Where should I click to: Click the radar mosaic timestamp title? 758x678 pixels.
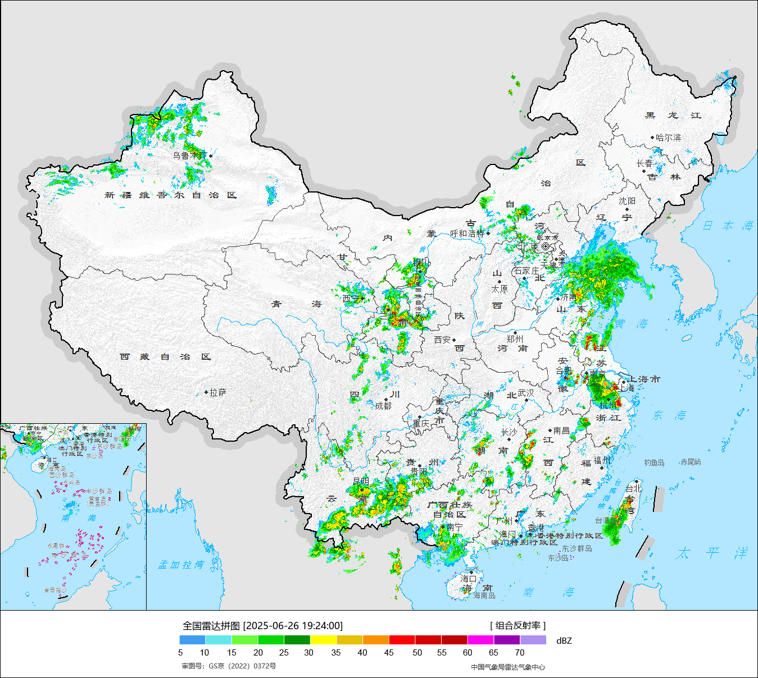(262, 626)
